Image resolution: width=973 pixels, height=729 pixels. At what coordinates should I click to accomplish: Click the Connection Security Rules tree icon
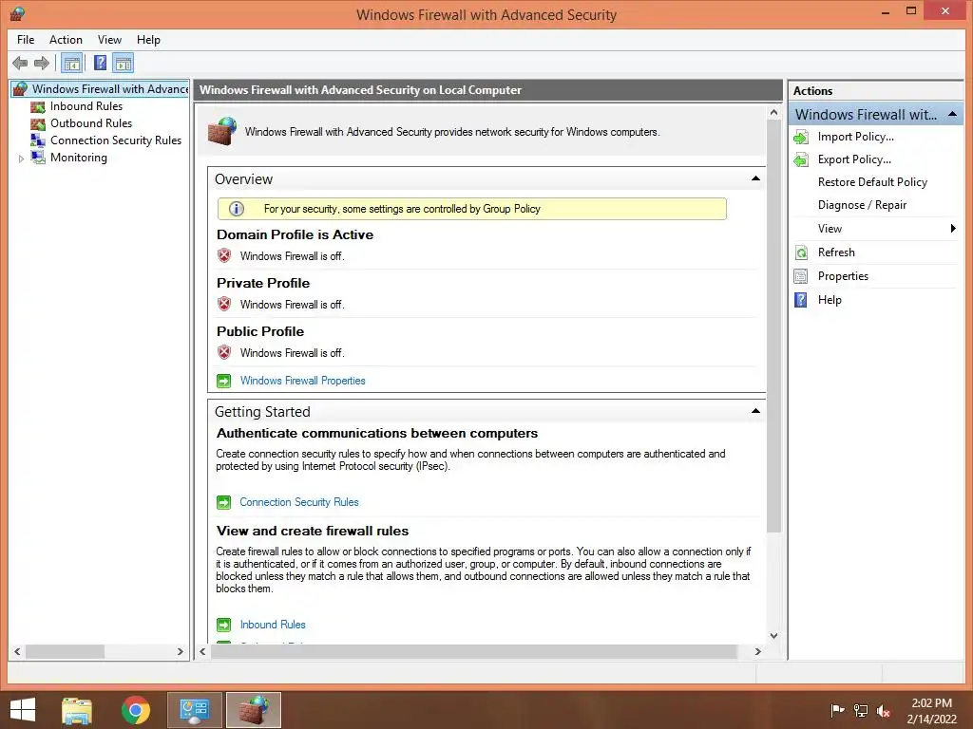[x=38, y=140]
